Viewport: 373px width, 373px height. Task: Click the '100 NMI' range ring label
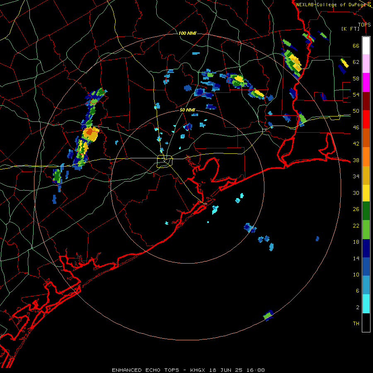point(187,33)
